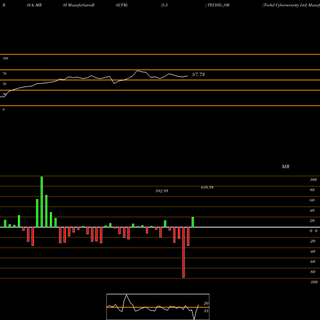Click the 70 label on RSI axis

[x=4, y=74]
